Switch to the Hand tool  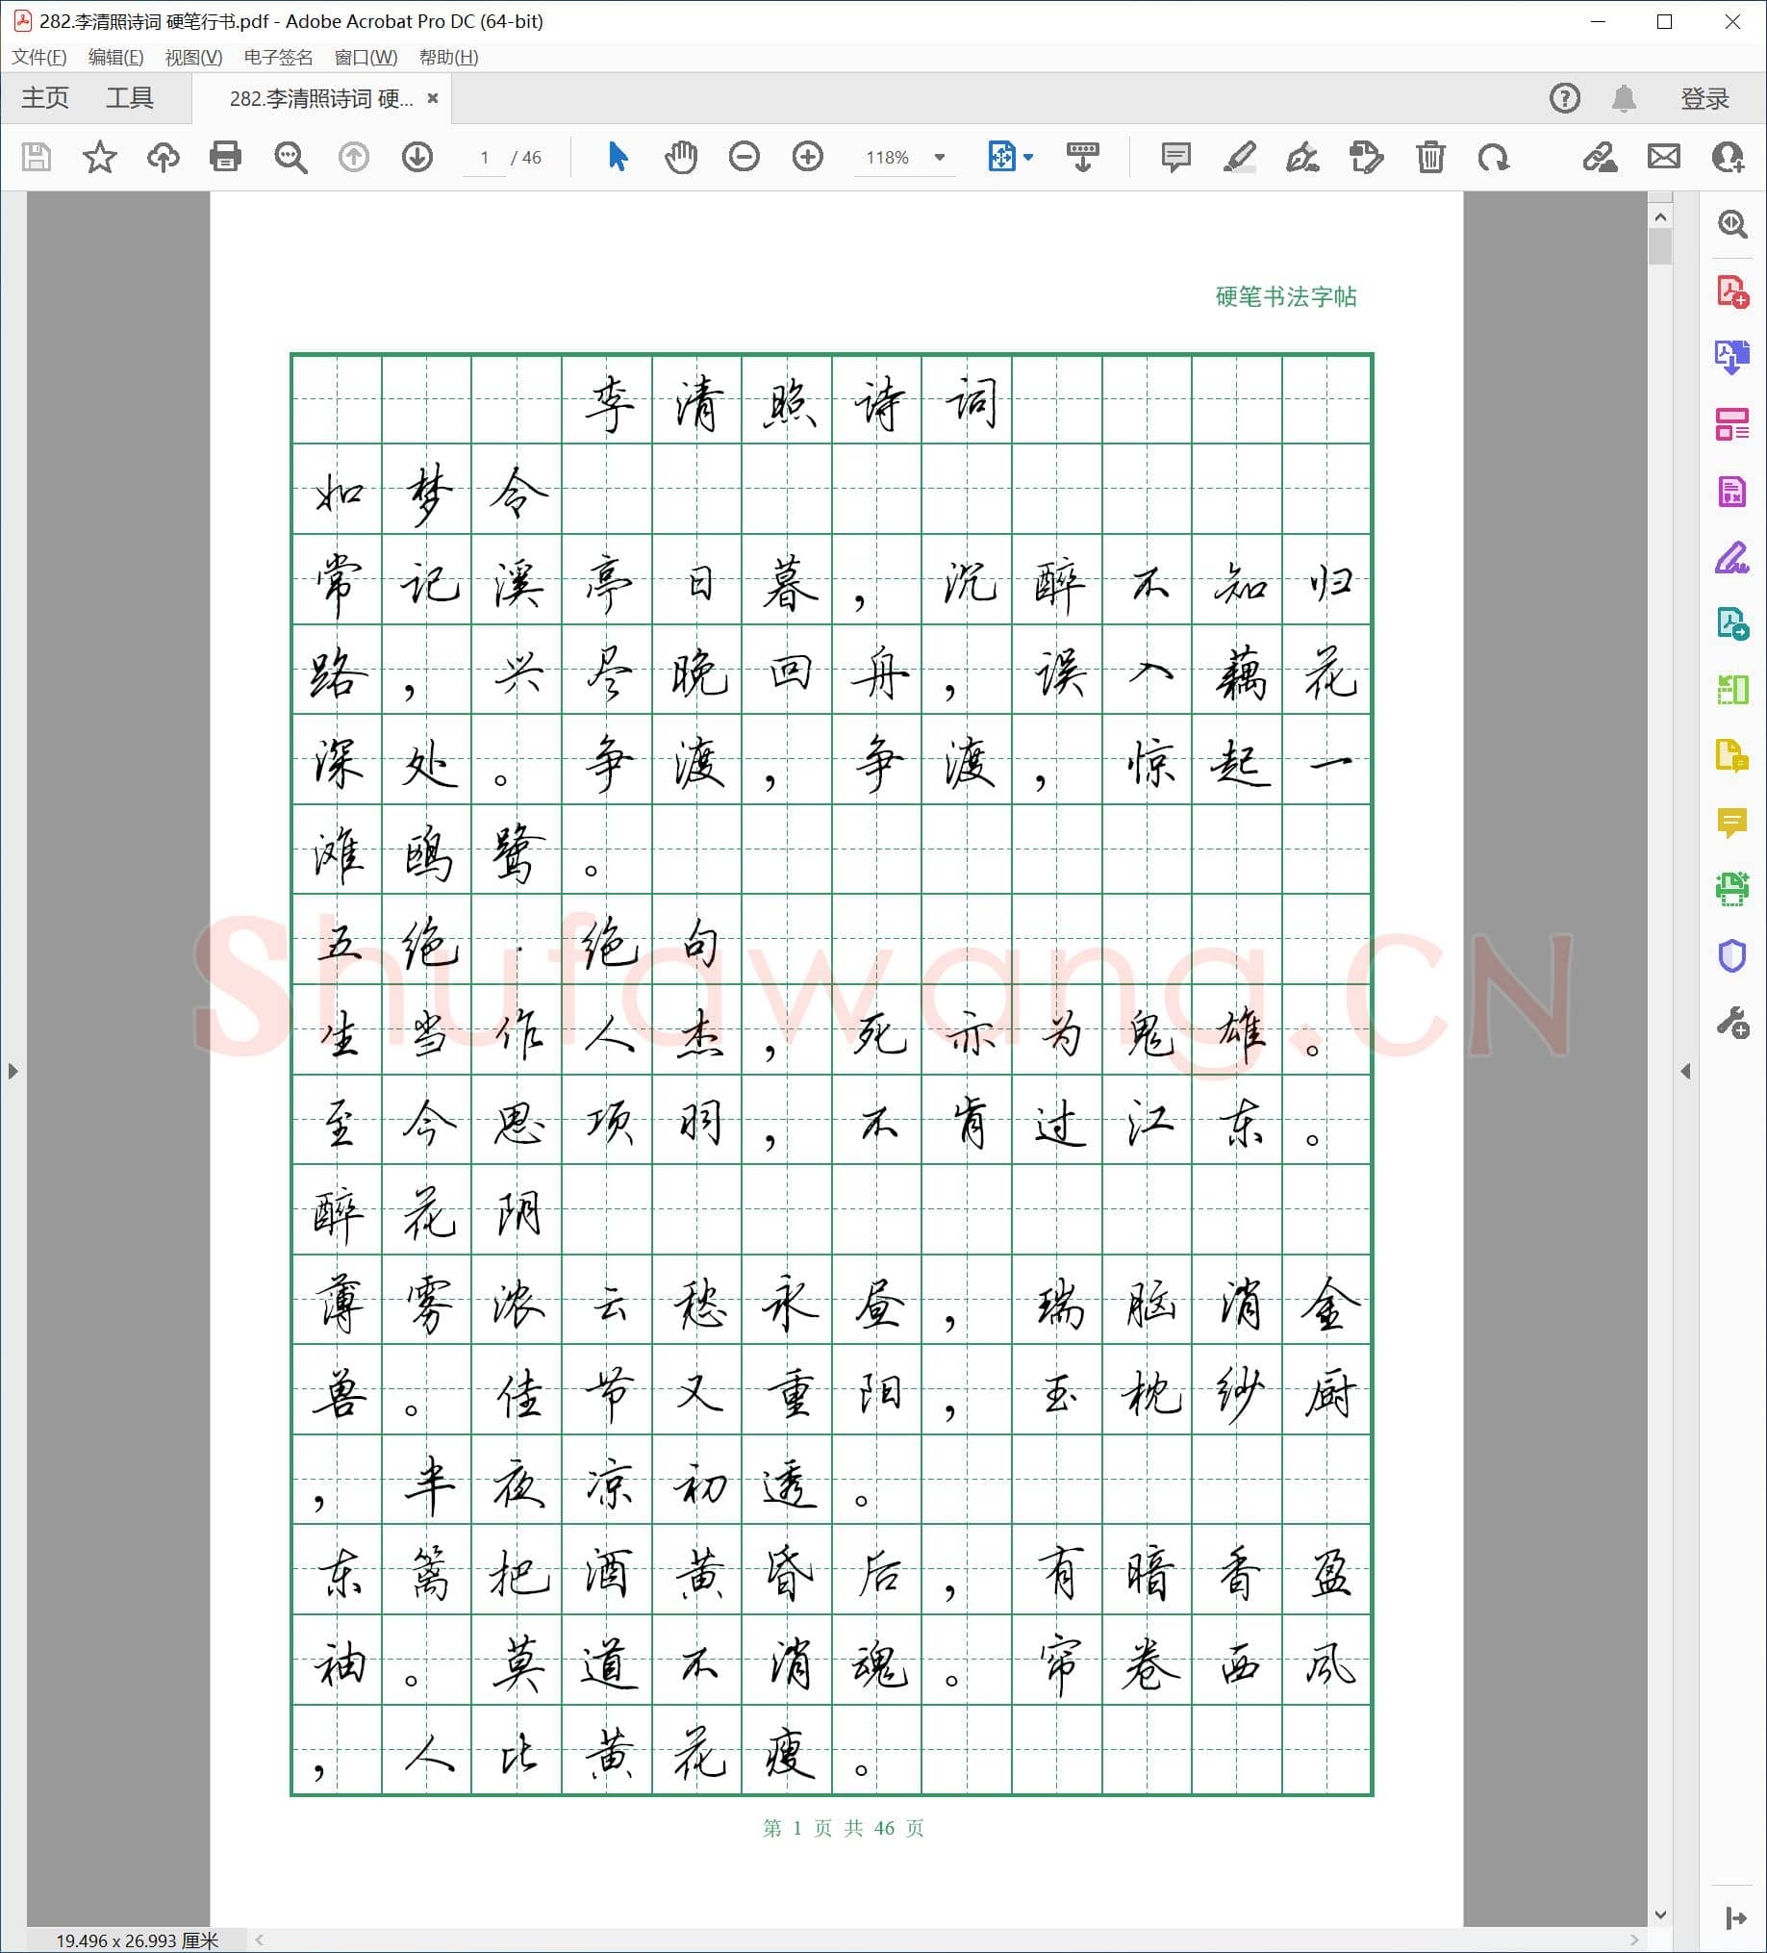[x=680, y=157]
